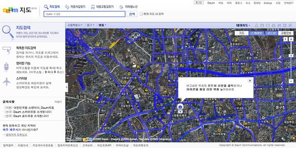The image size is (296, 148).
Task: Click the URL link icon at toolbar's right end
Action: coord(290,25)
